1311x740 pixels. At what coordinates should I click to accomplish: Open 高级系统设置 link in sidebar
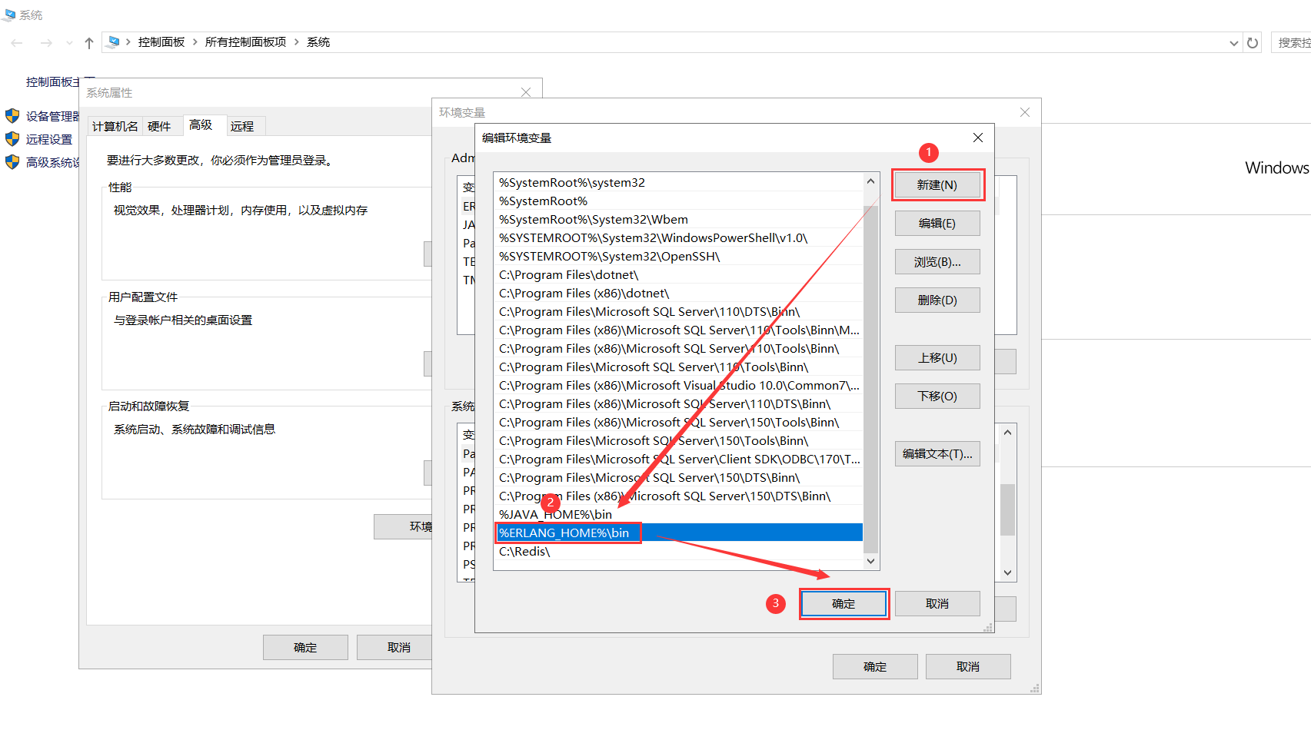(52, 162)
